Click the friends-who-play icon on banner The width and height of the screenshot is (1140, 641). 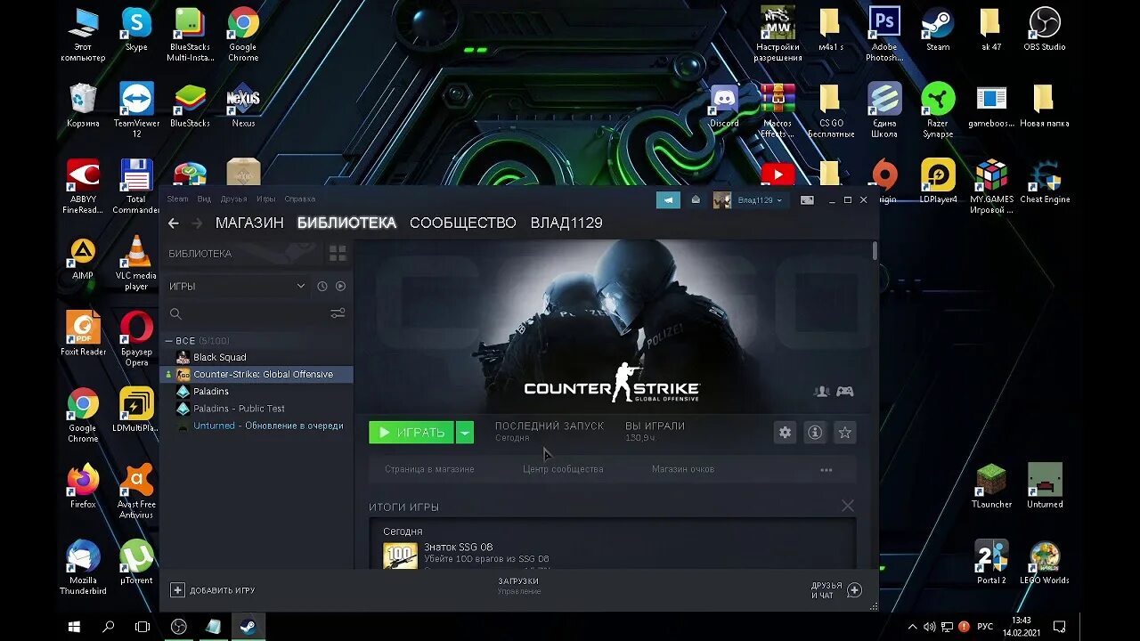pyautogui.click(x=822, y=391)
